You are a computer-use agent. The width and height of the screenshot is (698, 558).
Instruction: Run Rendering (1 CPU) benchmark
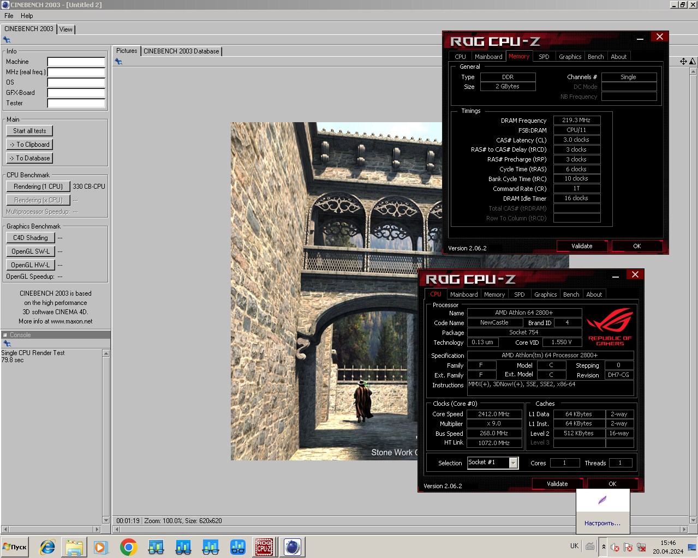[x=38, y=187]
